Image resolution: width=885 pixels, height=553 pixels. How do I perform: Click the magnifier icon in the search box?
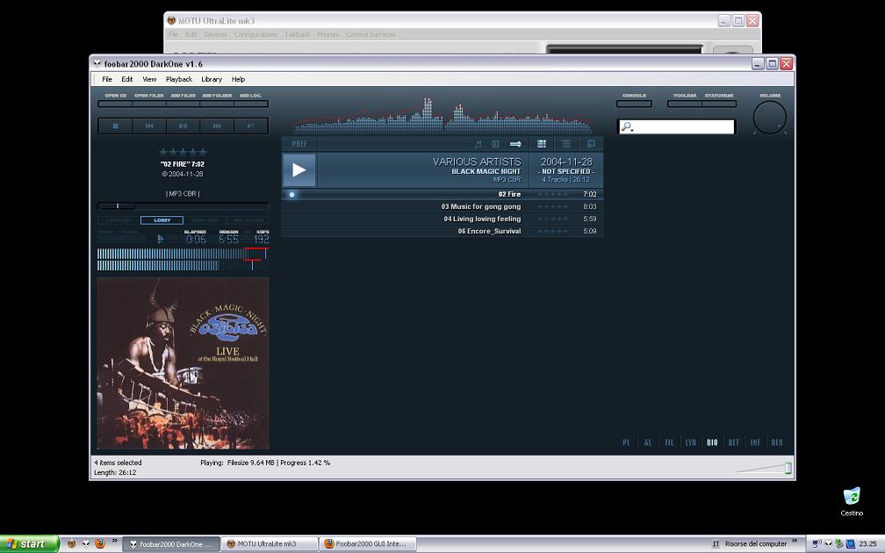coord(627,127)
